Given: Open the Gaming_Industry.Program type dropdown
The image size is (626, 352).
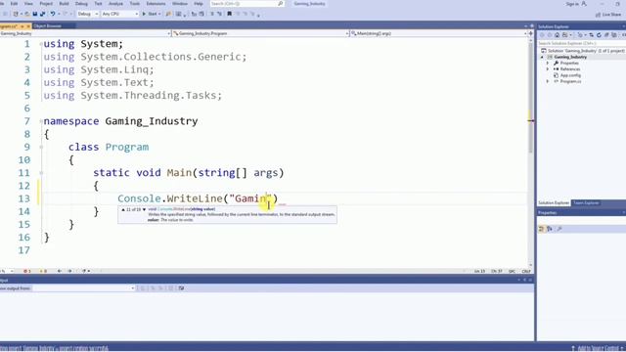Looking at the screenshot, I should pyautogui.click(x=260, y=33).
